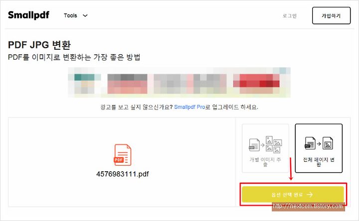The image size is (359, 221).
Task: Click the single image page icon in 전체 페이지 변환
Action: [328, 143]
